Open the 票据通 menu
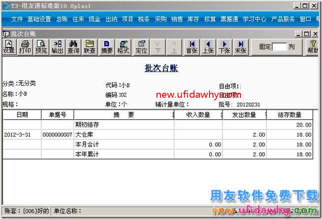Image resolution: width=322 pixels, height=219 pixels. (x=229, y=19)
